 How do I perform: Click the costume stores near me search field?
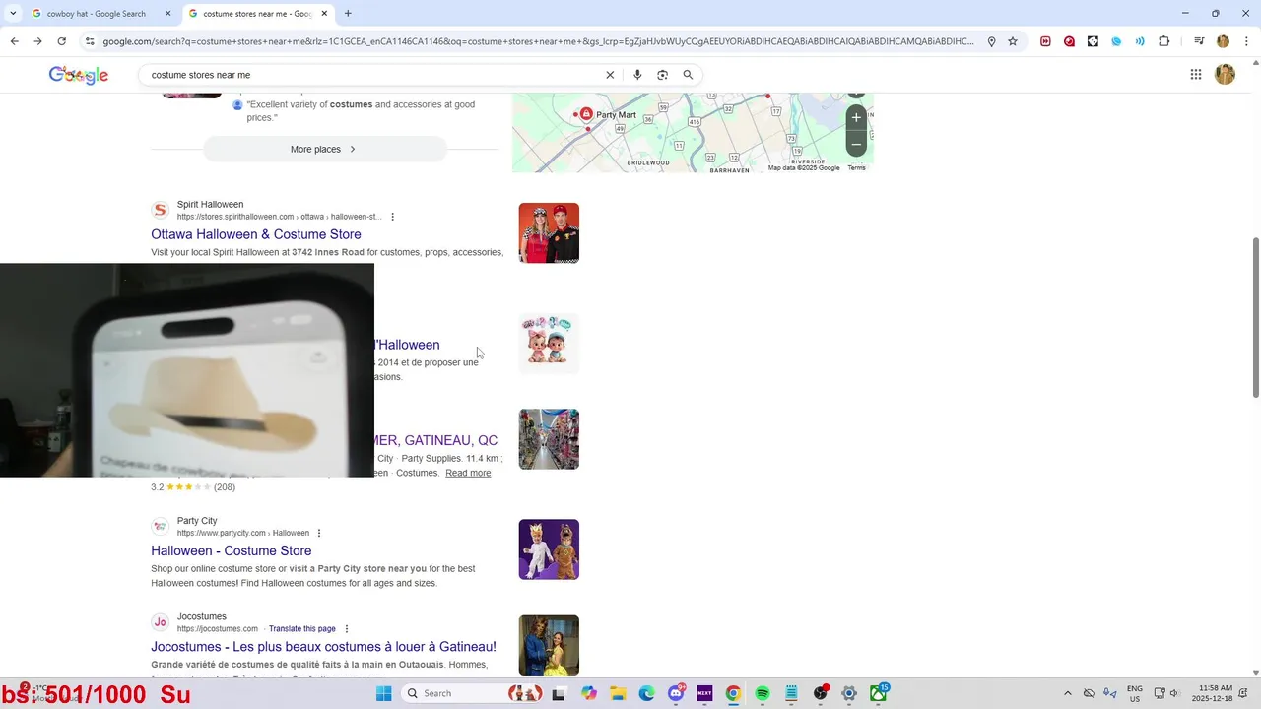pos(374,75)
